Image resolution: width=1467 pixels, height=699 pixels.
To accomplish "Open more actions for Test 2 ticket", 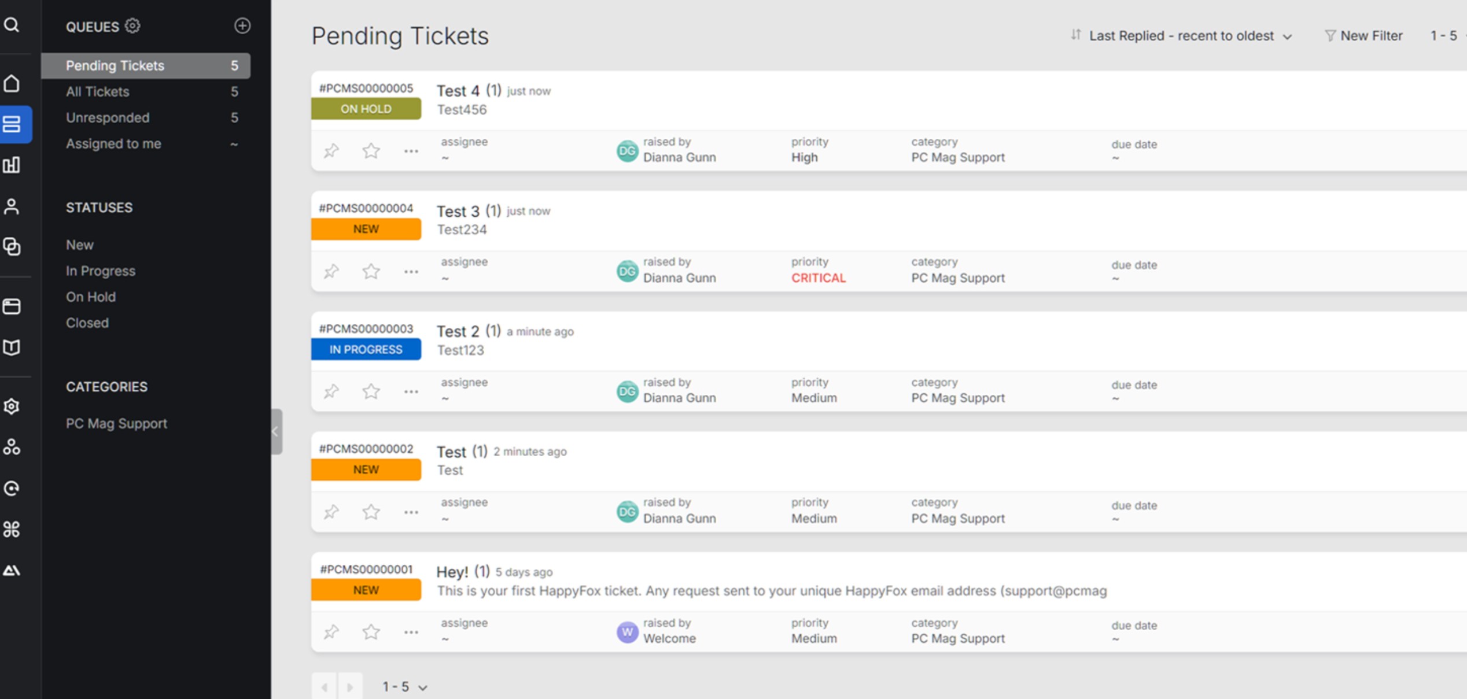I will (x=411, y=391).
